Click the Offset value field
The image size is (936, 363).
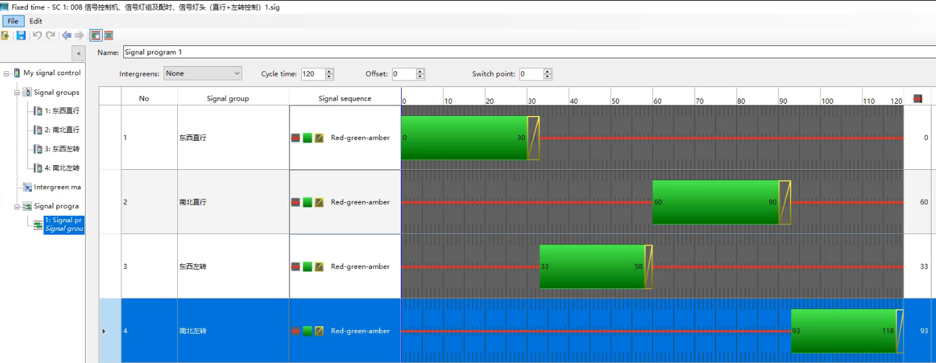(x=404, y=74)
